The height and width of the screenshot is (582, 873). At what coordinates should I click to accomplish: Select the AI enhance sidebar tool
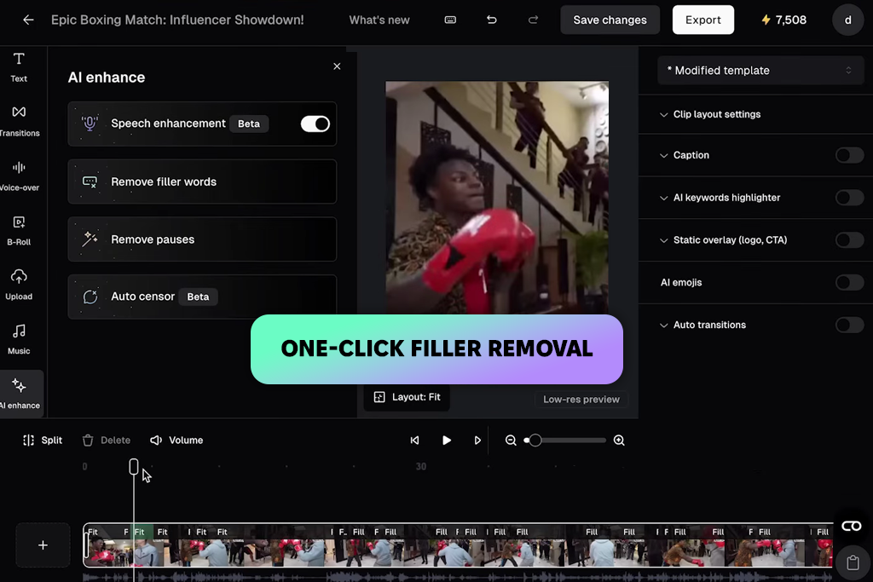pyautogui.click(x=20, y=394)
